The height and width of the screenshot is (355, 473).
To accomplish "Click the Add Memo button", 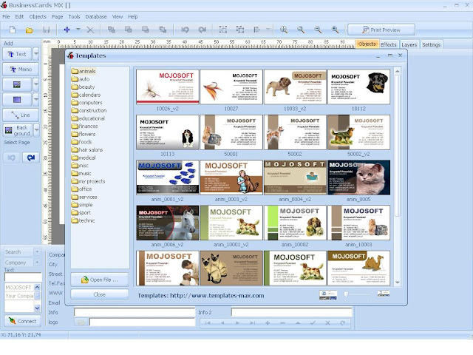I will pos(21,69).
